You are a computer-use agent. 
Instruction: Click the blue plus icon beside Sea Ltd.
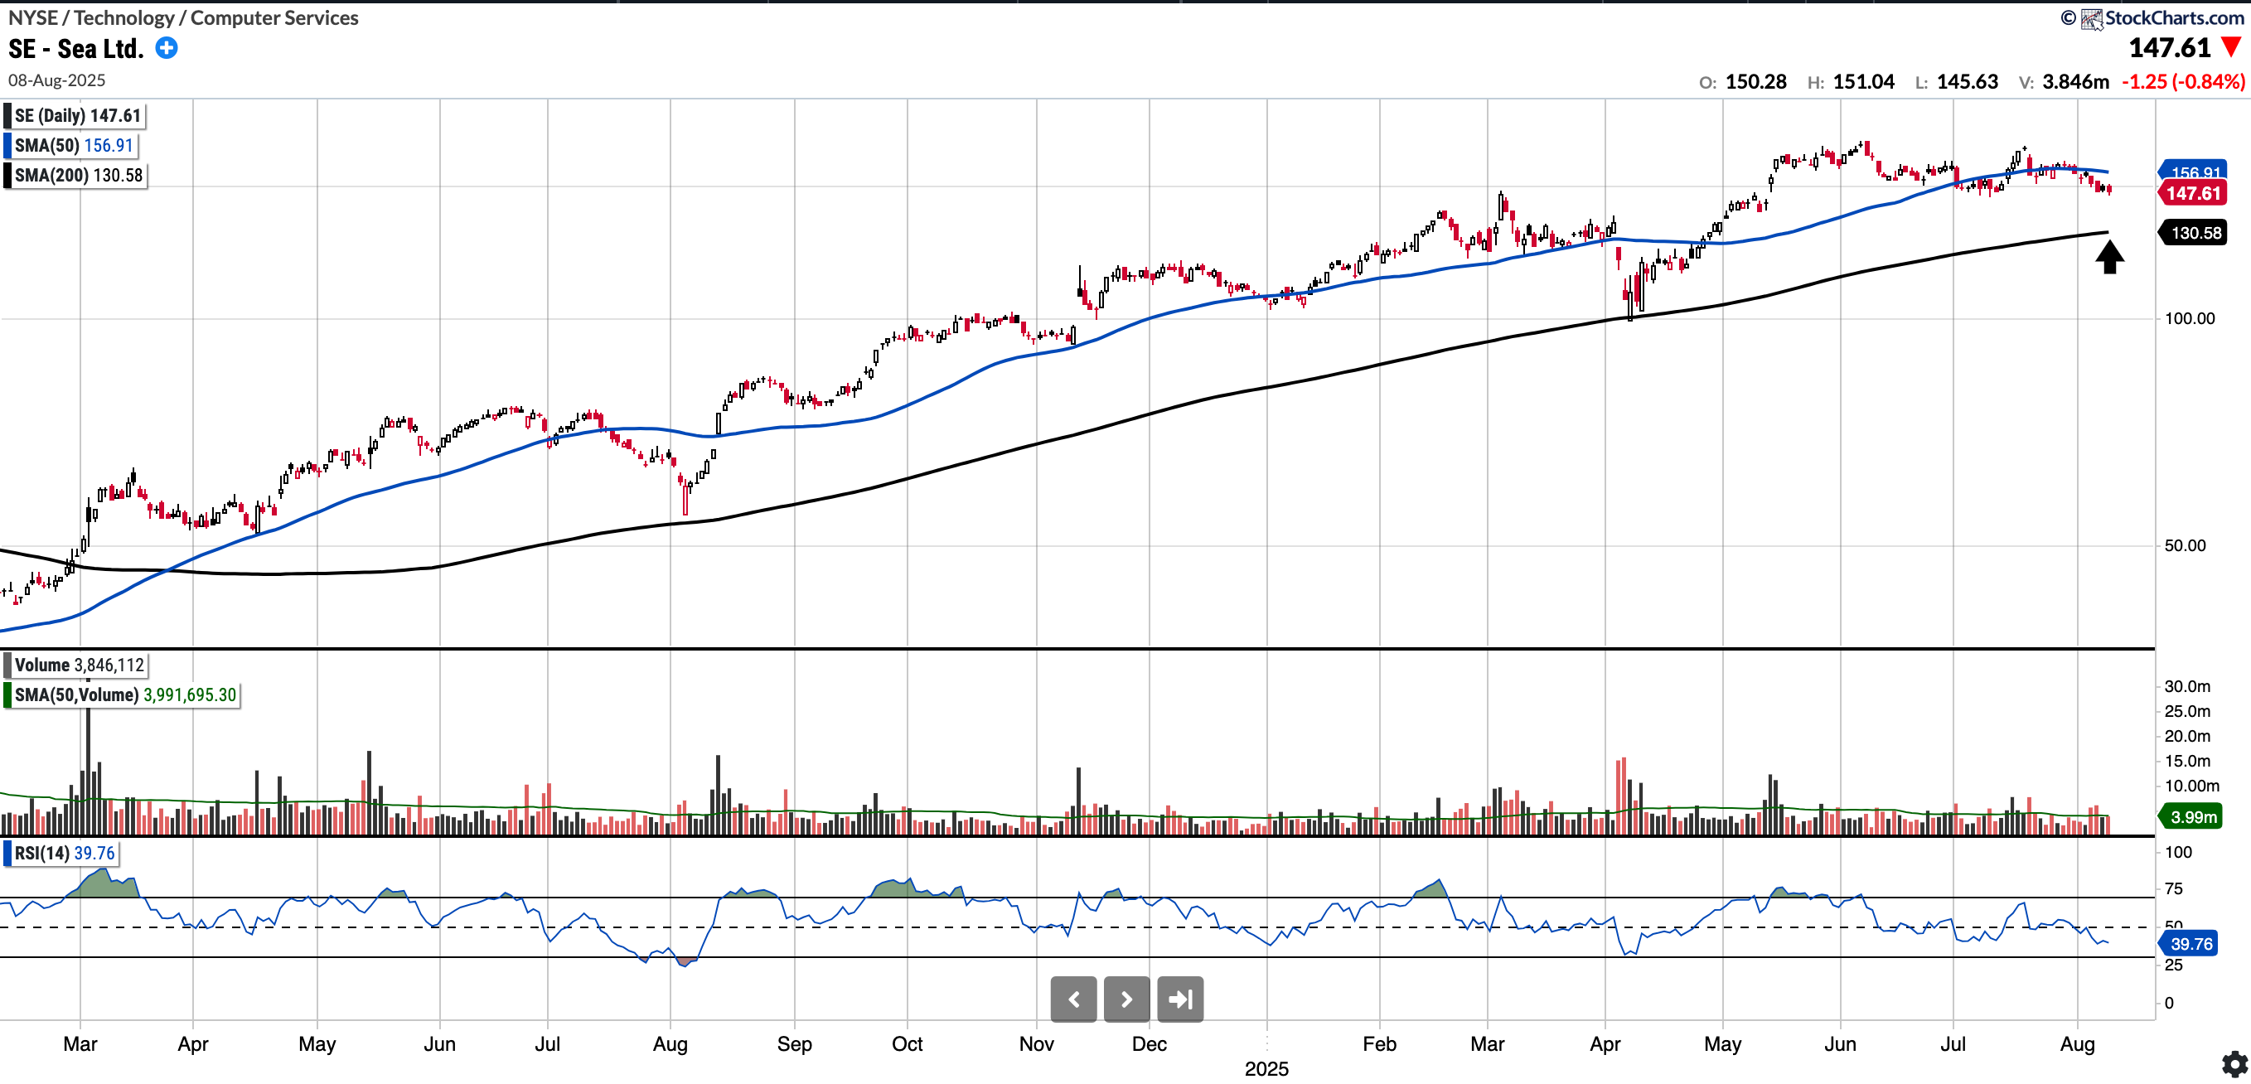(166, 48)
